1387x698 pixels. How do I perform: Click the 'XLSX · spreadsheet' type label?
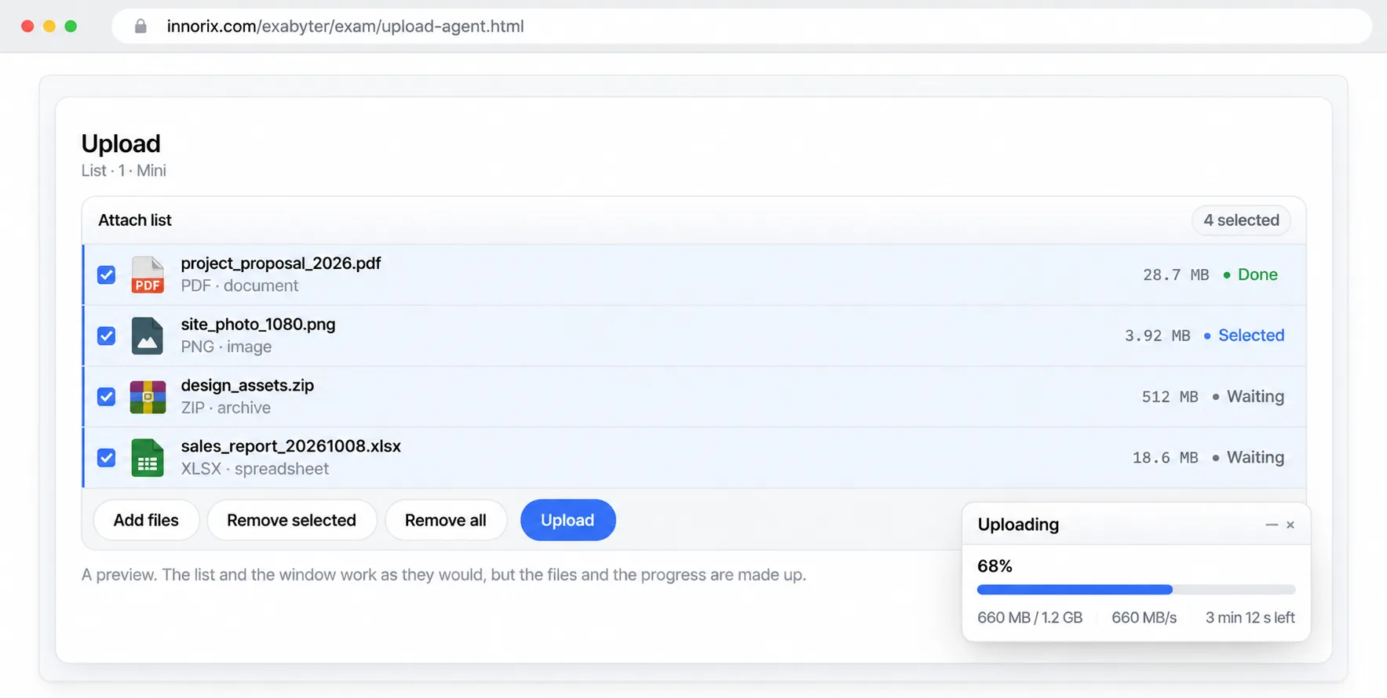tap(255, 469)
